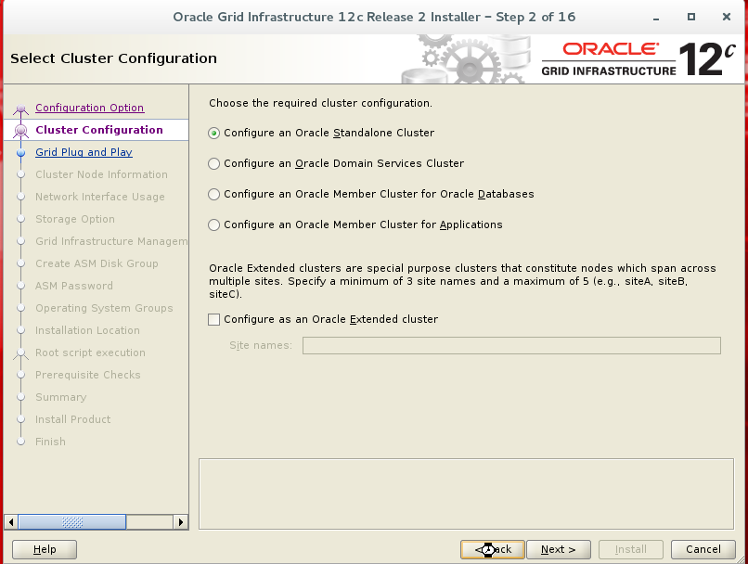
Task: Click the Grid Plug and Play step marker icon
Action: [22, 152]
